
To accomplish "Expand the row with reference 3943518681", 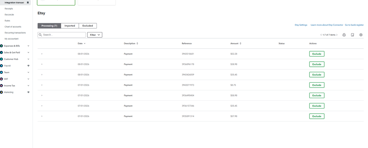I will pyautogui.click(x=42, y=54).
